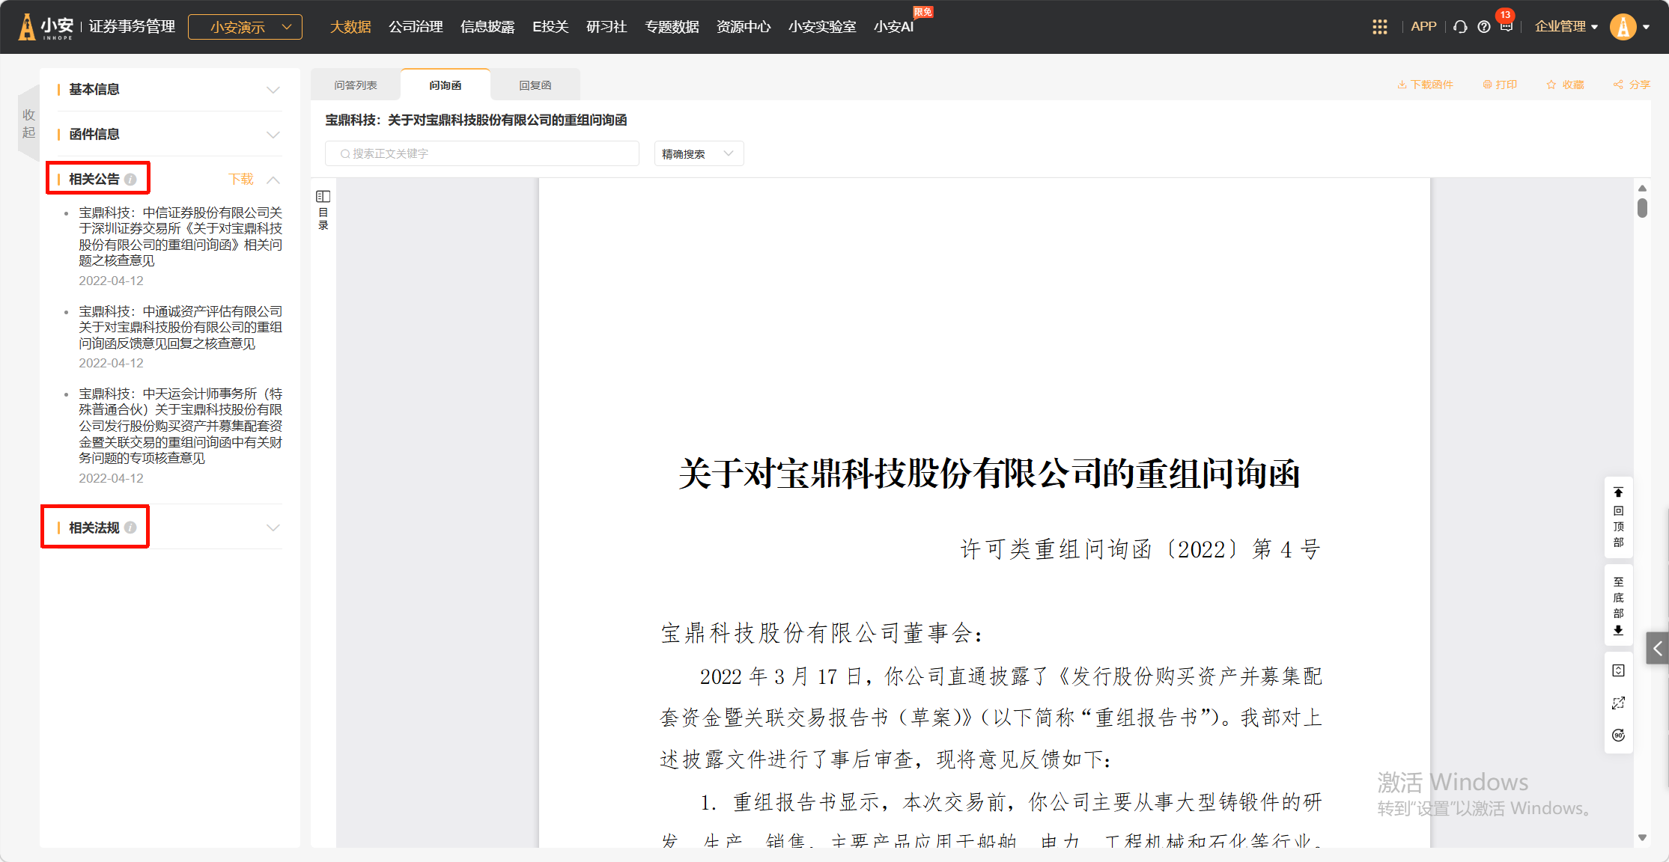
Task: Click the customer service headset icon
Action: [x=1460, y=27]
